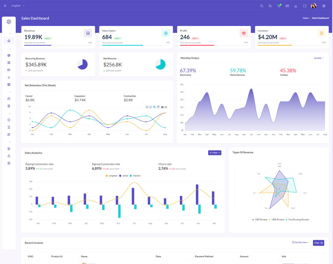Toggle the 'progress' series in Sales Analytics legend
Image resolution: width=333 pixels, height=264 pixels.
111,176
